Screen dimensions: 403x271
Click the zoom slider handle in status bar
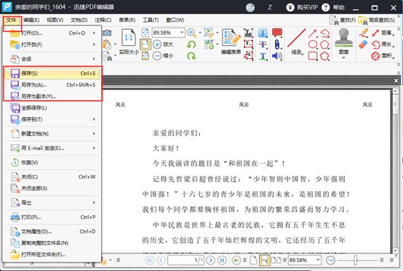[x=356, y=260]
